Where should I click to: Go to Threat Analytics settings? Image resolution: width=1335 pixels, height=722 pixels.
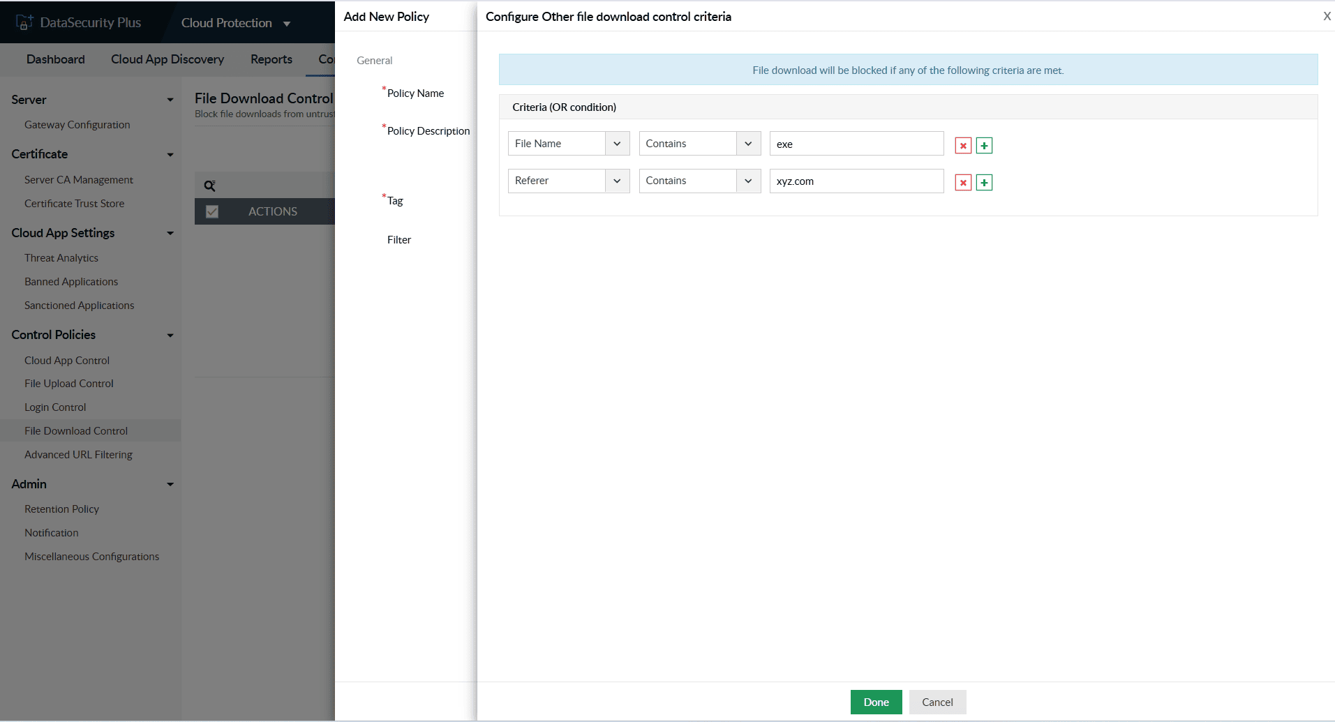[61, 258]
